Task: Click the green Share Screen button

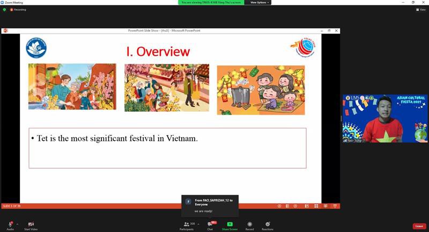Action: point(230,224)
